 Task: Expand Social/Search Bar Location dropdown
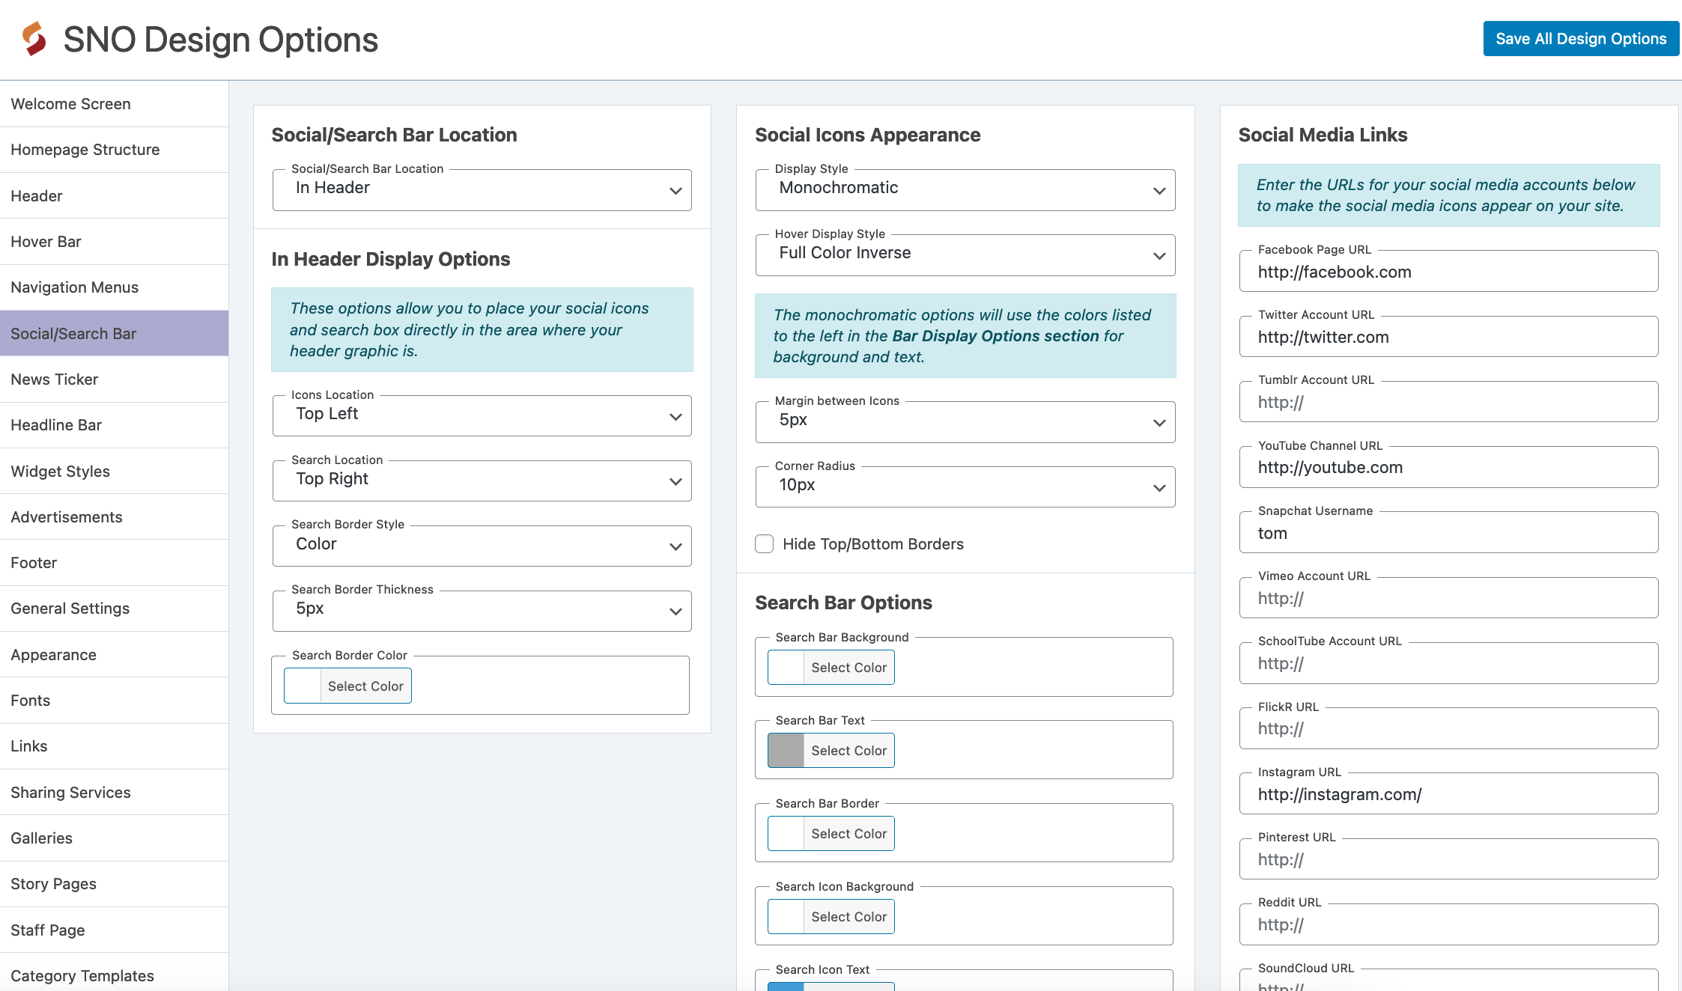tap(482, 189)
